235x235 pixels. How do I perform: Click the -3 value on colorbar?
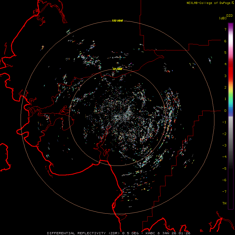(224, 145)
